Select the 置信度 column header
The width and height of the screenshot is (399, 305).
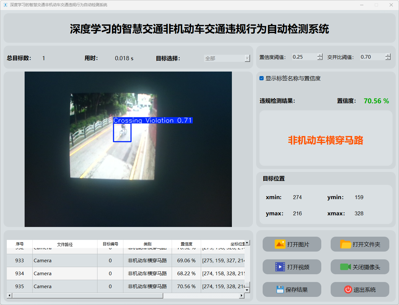(x=186, y=244)
